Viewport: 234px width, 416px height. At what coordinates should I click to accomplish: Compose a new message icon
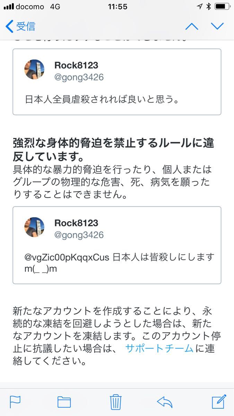tap(219, 401)
